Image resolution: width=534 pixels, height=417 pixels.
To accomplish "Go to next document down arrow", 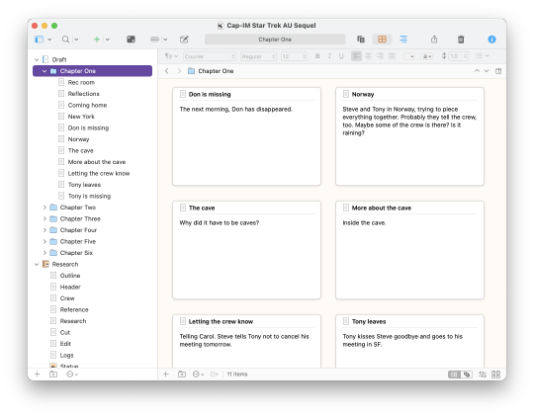I will pos(487,71).
